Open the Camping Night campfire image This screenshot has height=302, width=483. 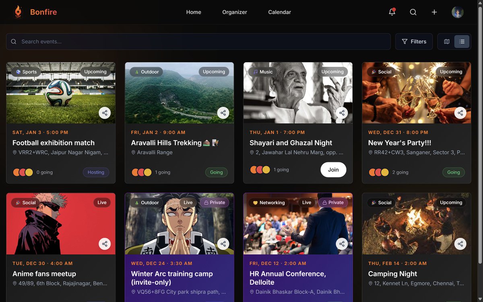click(x=417, y=224)
